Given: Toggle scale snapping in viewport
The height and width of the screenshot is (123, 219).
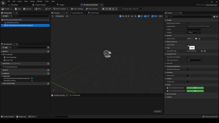Looking at the screenshot, I should pyautogui.click(x=153, y=16).
